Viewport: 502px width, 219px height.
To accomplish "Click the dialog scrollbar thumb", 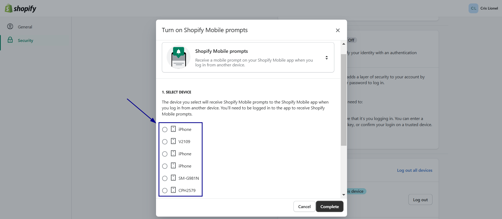I will click(344, 100).
